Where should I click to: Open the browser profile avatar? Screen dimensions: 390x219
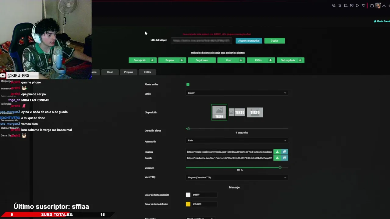[378, 5]
